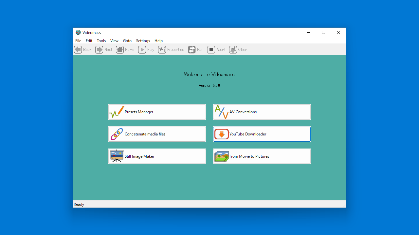Open the Still Image Maker
This screenshot has width=419, height=235.
pyautogui.click(x=157, y=156)
